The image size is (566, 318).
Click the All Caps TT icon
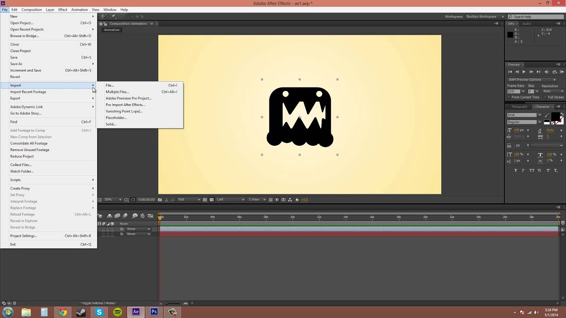(x=532, y=170)
